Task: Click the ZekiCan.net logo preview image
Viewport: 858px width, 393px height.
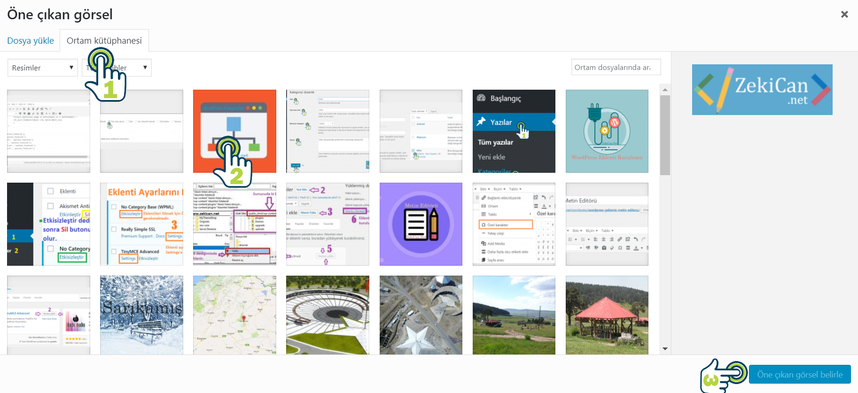Action: coord(762,90)
